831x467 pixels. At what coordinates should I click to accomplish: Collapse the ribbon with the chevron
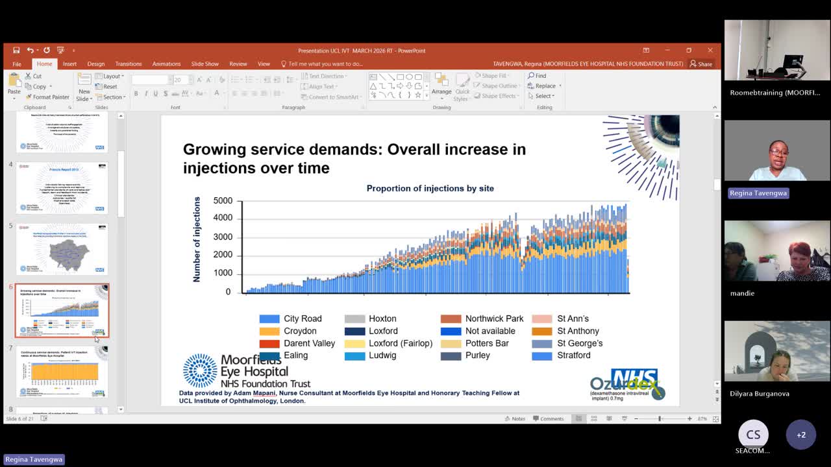[x=715, y=107]
